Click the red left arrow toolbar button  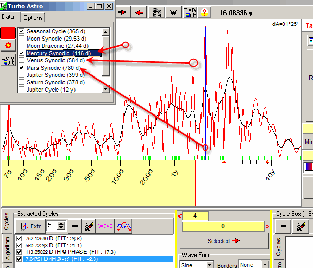(x=139, y=12)
